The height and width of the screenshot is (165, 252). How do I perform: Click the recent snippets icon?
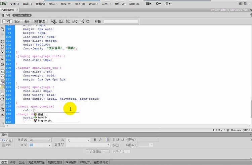point(2,109)
